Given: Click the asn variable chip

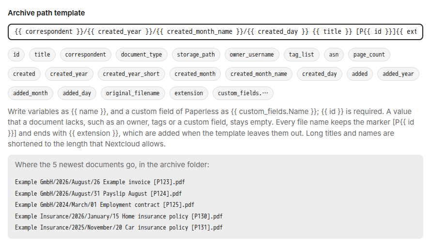Looking at the screenshot, I should tap(334, 55).
